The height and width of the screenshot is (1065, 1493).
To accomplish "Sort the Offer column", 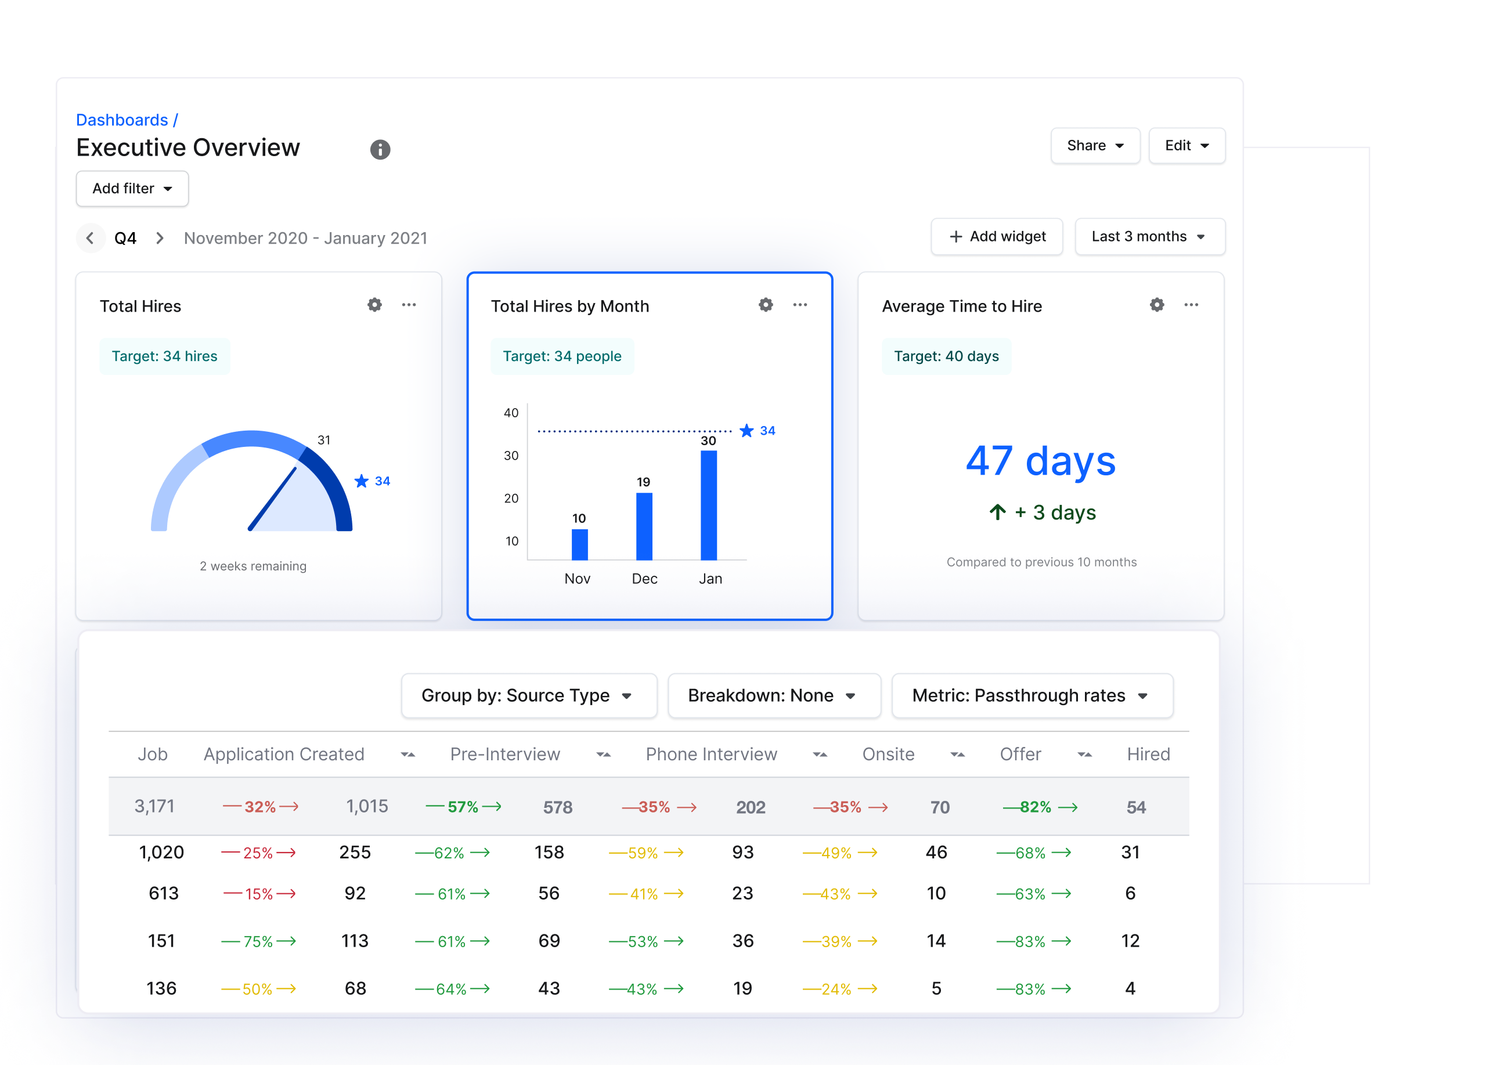I will [x=1084, y=755].
